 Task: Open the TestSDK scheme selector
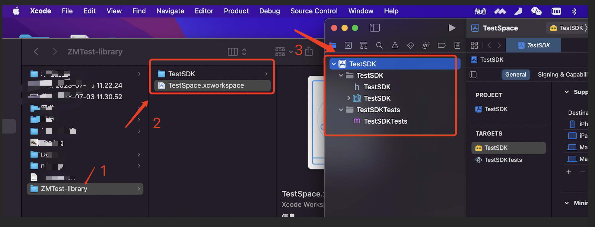click(x=567, y=28)
